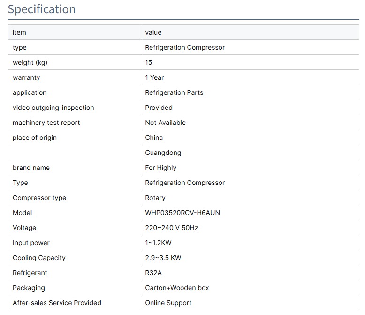Click the Specification heading

point(42,9)
